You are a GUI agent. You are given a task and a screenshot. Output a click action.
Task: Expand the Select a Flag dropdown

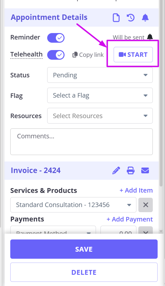(x=100, y=95)
